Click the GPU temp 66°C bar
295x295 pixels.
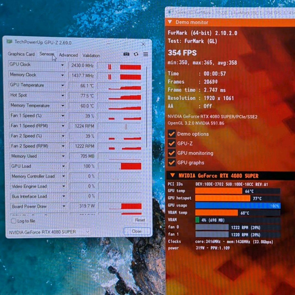coord(238,191)
